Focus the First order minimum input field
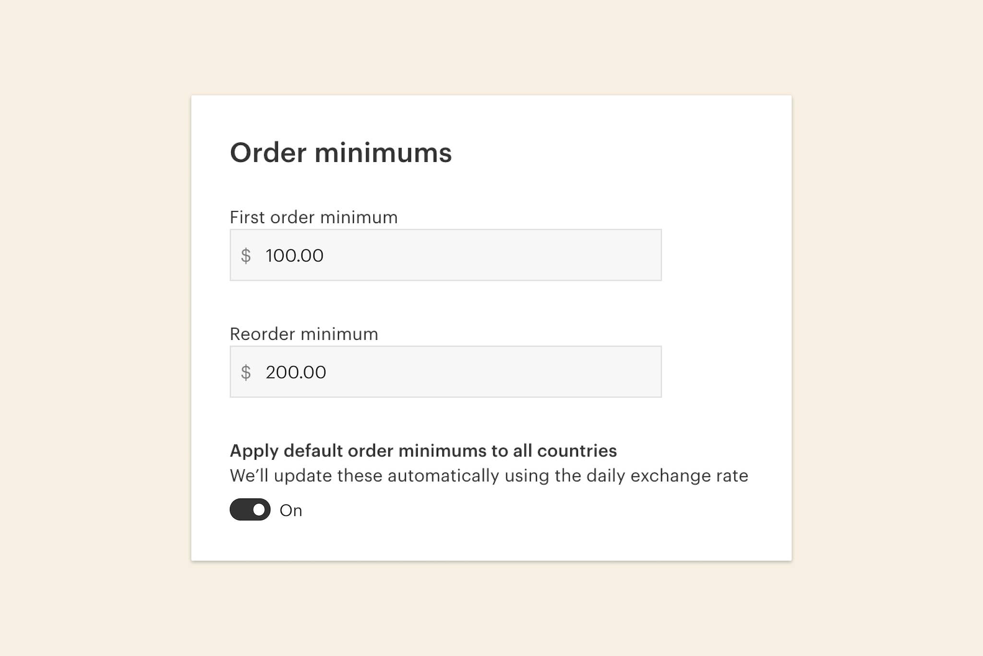The width and height of the screenshot is (983, 656). click(x=445, y=255)
